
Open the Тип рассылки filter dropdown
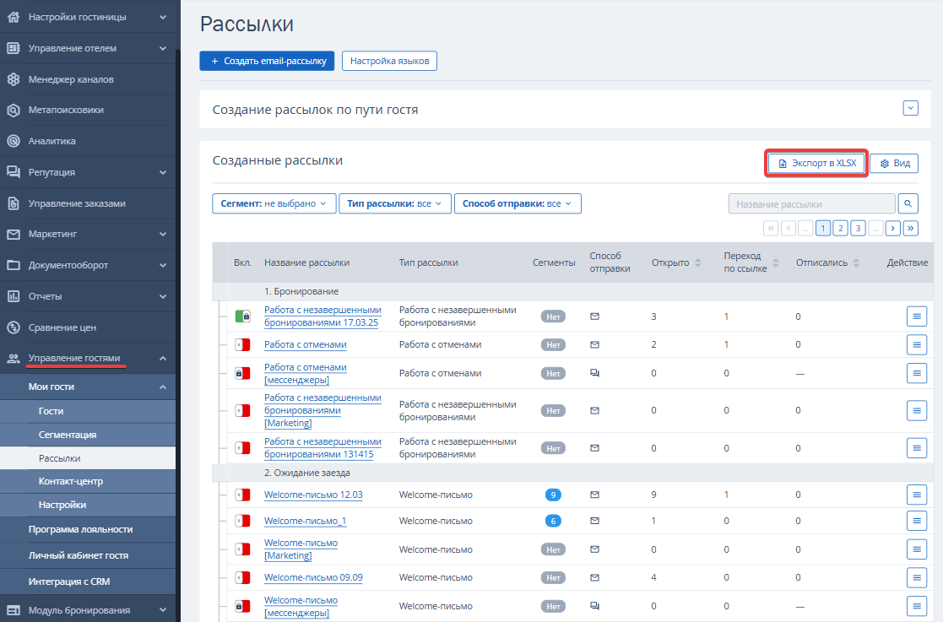pyautogui.click(x=394, y=203)
